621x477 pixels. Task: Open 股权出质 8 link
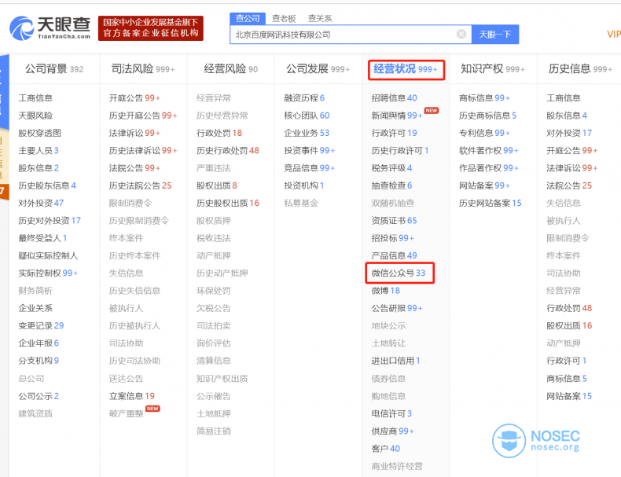tap(217, 185)
